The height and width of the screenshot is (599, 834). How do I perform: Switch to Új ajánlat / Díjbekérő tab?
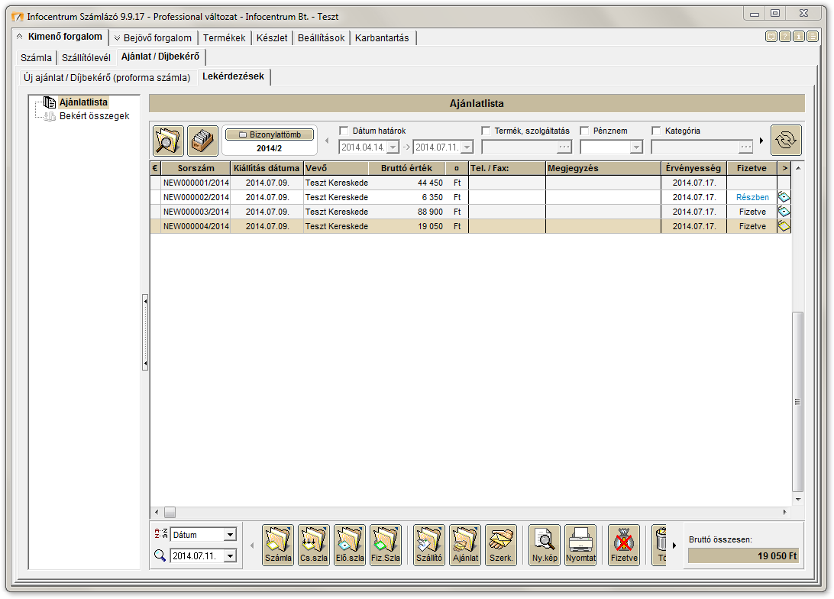[x=107, y=78]
